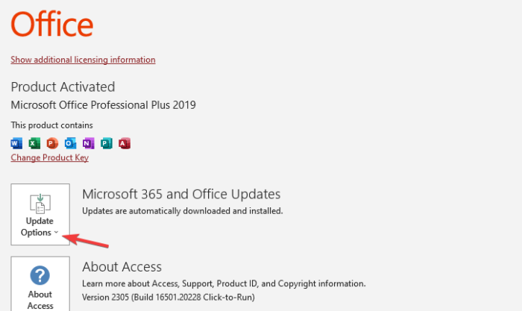Screen dimensions: 522x311
Task: Click the Word app icon
Action: coord(16,142)
